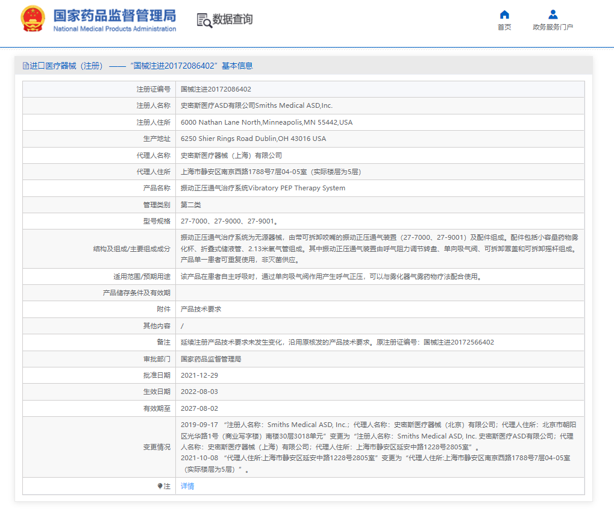This screenshot has height=509, width=614.
Task: Click the 首页 home icon
Action: click(504, 14)
